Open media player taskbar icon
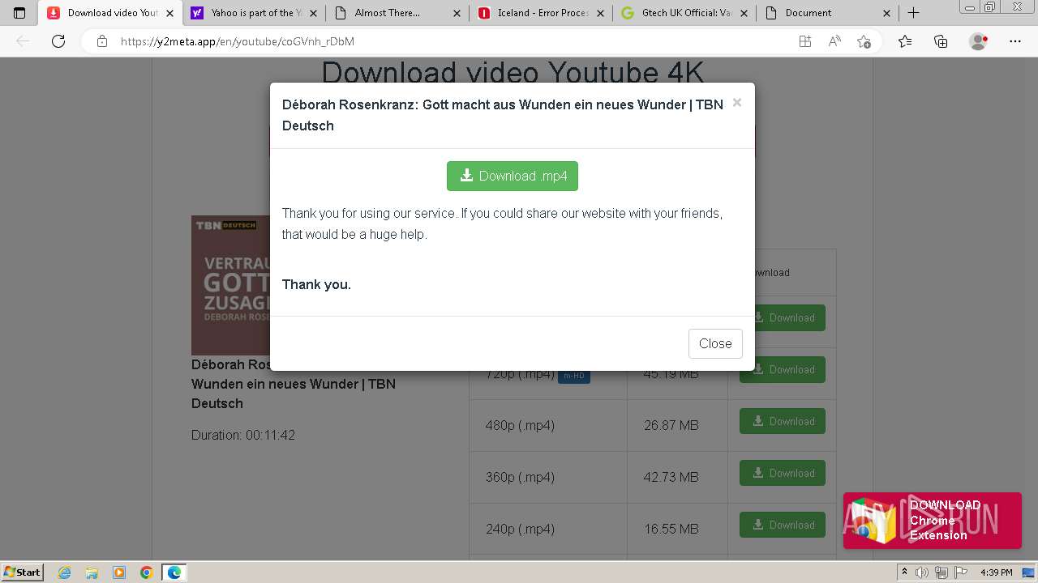The width and height of the screenshot is (1038, 583). (119, 572)
